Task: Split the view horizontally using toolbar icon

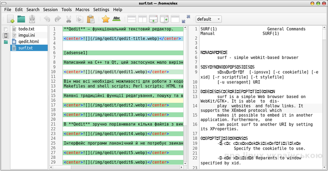Action: coord(132,19)
